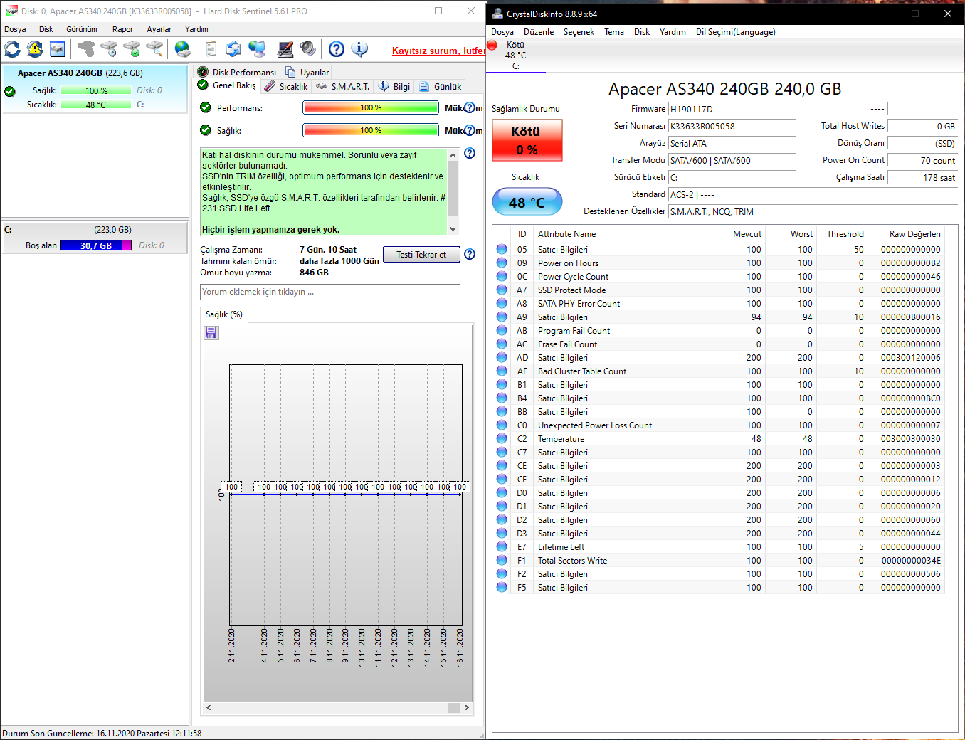The width and height of the screenshot is (965, 740).
Task: Click the speaker sound icon in toolbar
Action: click(x=308, y=49)
